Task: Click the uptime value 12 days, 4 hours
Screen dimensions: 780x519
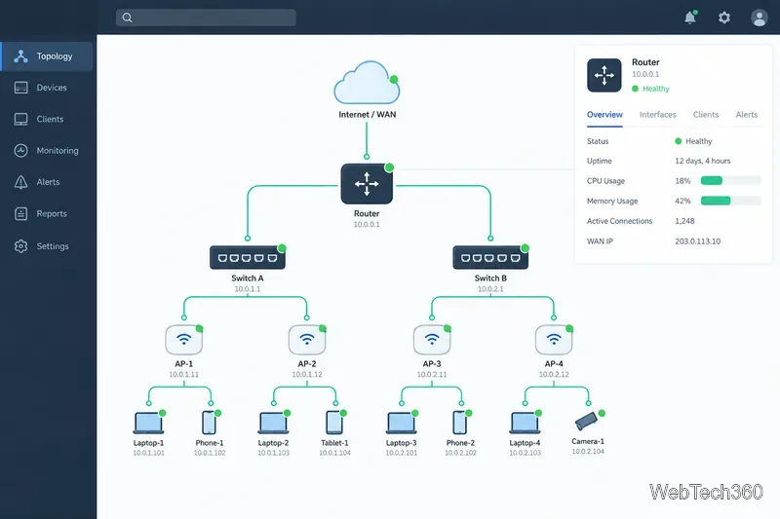Action: pos(702,161)
